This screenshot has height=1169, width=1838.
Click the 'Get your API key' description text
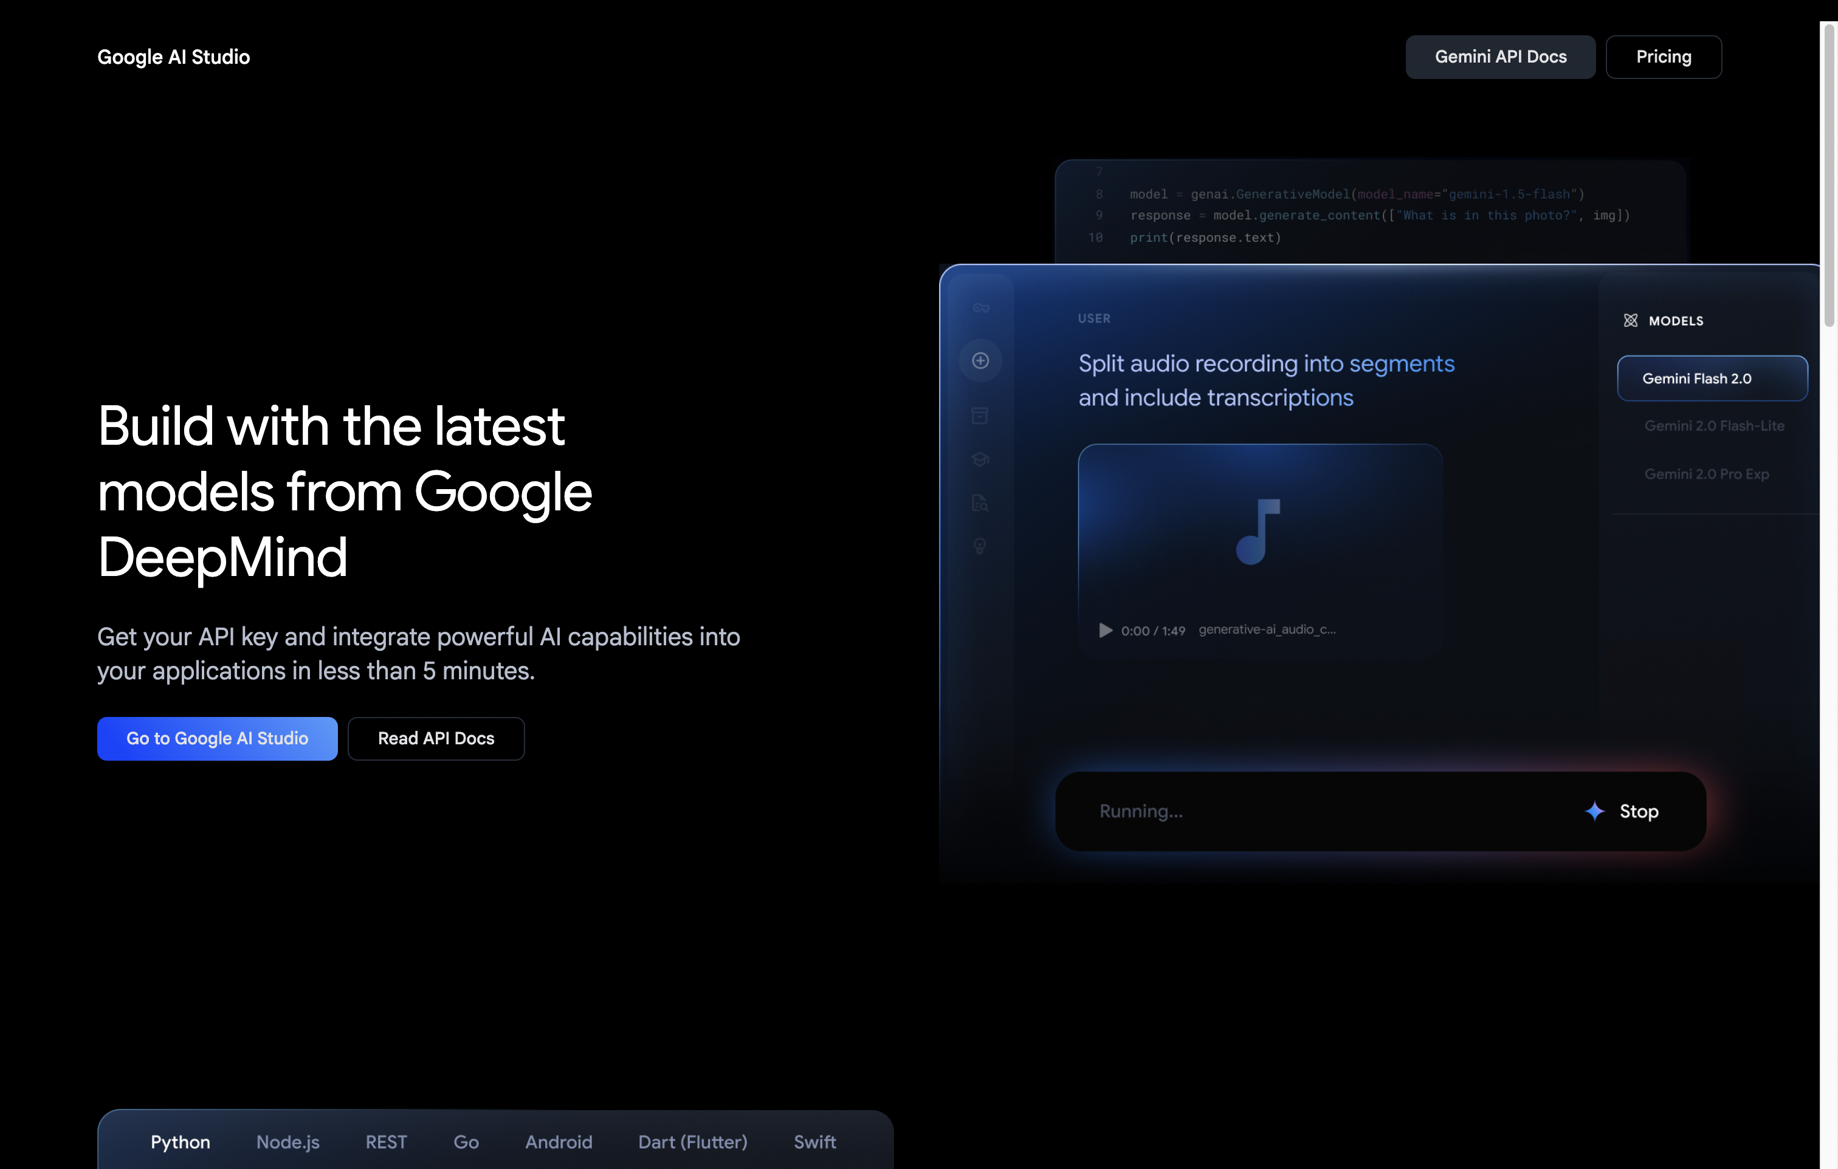pos(418,653)
